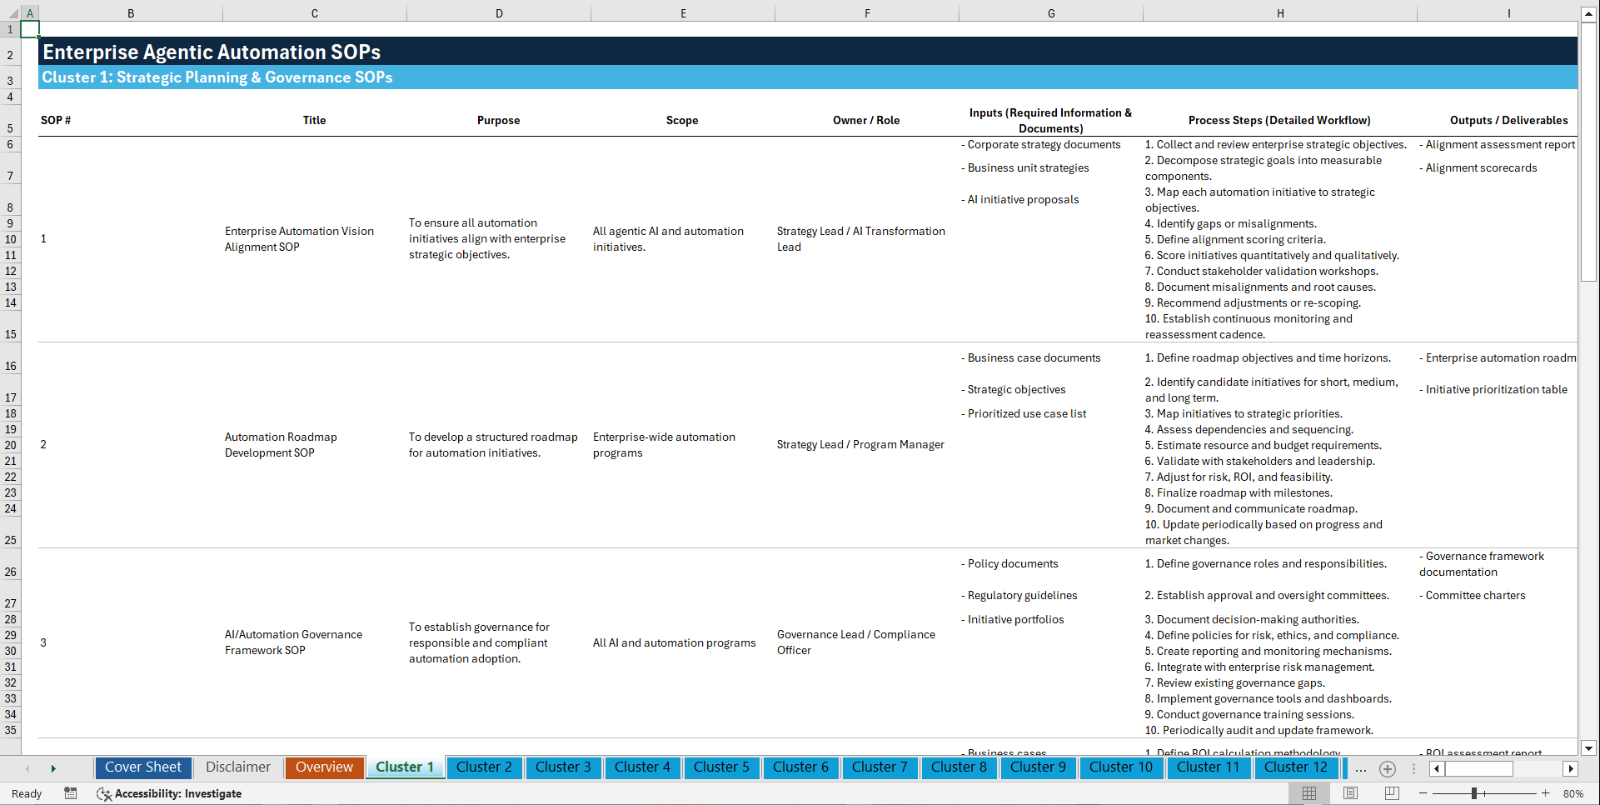Switch to Page Layout view in status bar

pos(1350,793)
